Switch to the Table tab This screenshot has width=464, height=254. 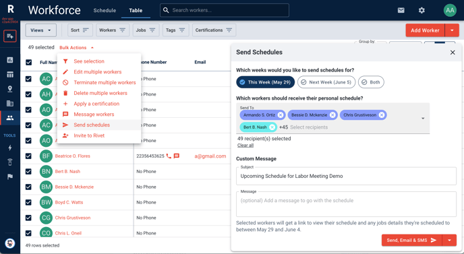136,10
